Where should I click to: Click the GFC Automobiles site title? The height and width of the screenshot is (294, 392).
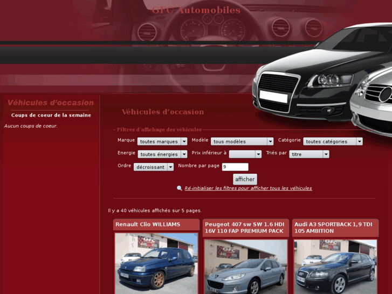tap(196, 10)
